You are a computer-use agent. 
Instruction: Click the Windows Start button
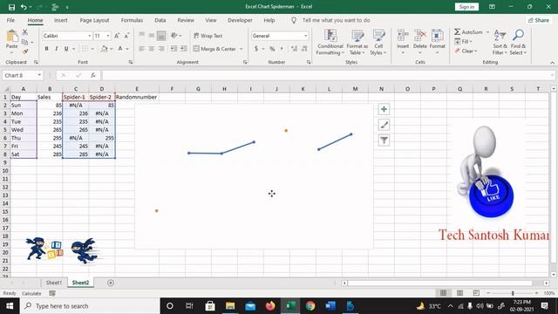point(10,306)
